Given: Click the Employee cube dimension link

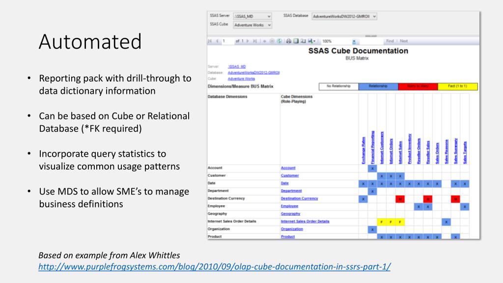Looking at the screenshot, I should tap(289, 206).
